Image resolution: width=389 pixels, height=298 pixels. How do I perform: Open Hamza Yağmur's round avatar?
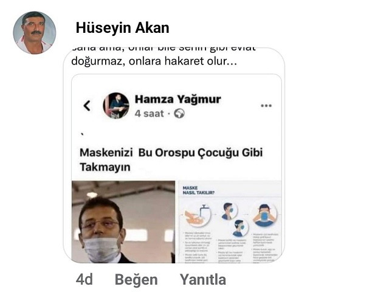(x=116, y=106)
